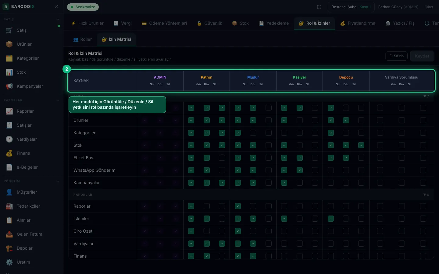Open the Ödeme Yöntemleri tab
Screen dimensions: 439x274
(164, 23)
